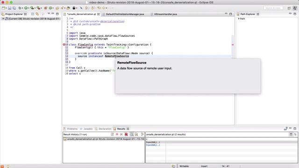Click the Save icon in main toolbar
Image resolution: width=299 pixels, height=168 pixels.
pos(9,8)
